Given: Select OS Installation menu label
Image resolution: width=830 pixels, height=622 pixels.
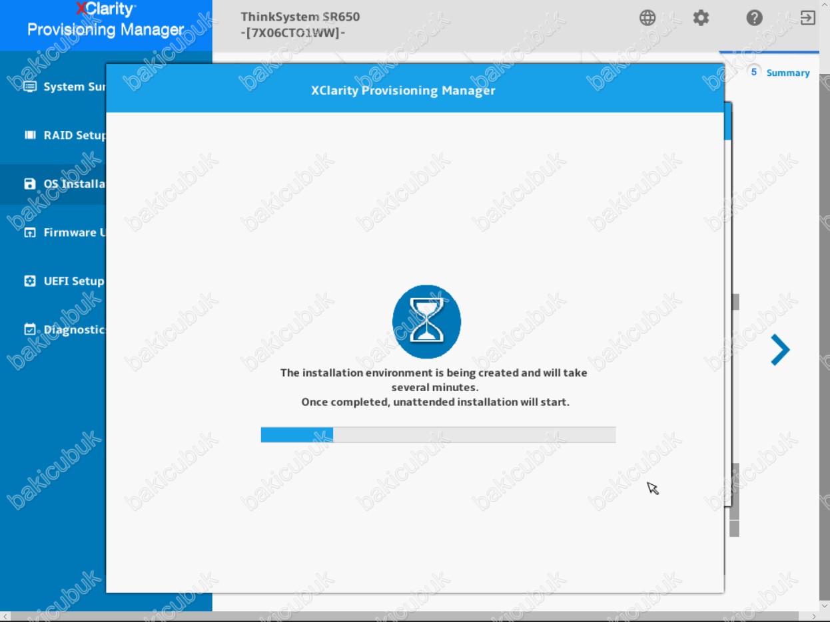Looking at the screenshot, I should click(x=74, y=184).
